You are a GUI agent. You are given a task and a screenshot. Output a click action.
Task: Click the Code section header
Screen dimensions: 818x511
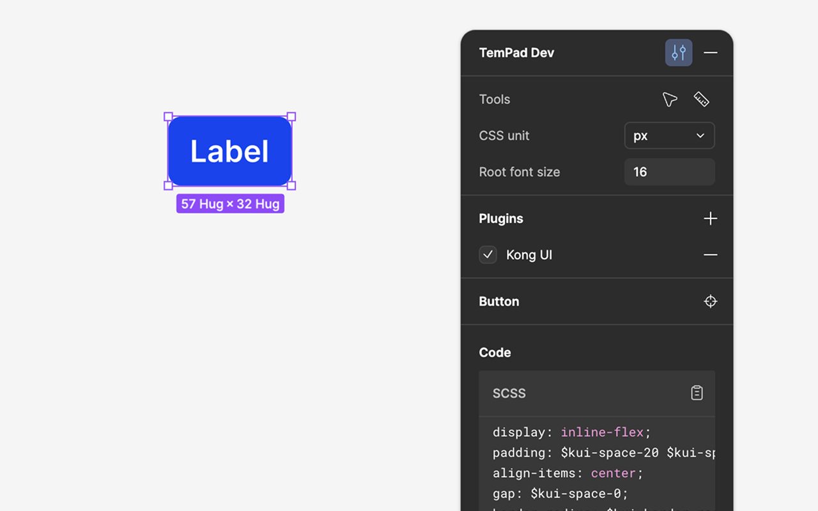(x=495, y=352)
